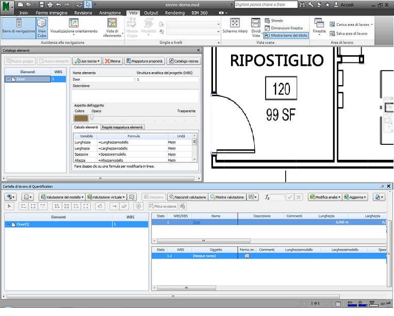Click the camera icon in Fermo immagine column
Viewport: 394px width, 316px height.
[247, 256]
